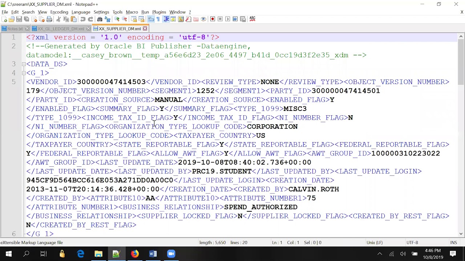Click the Save All toolbar icon
The height and width of the screenshot is (261, 465).
tap(26, 19)
